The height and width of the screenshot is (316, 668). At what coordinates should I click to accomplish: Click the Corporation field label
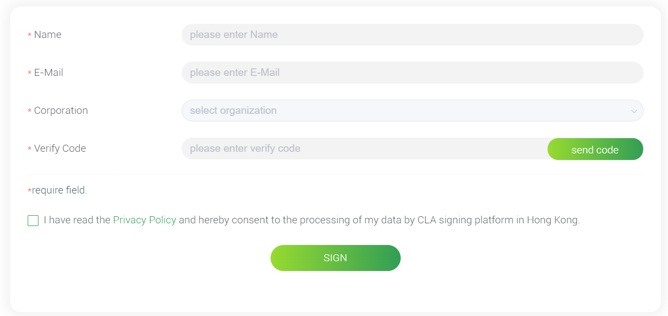coord(61,111)
